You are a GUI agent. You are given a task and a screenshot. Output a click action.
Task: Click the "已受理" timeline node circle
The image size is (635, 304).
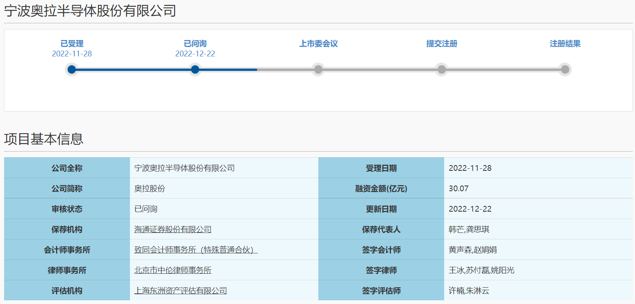point(72,69)
